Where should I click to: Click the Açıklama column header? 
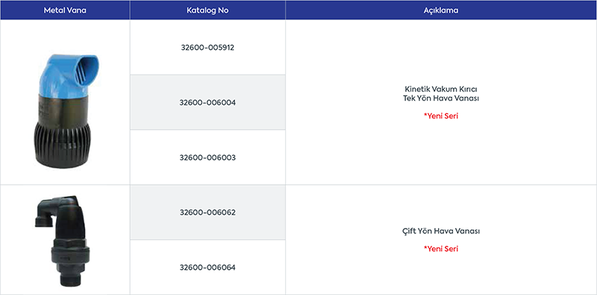click(x=441, y=10)
